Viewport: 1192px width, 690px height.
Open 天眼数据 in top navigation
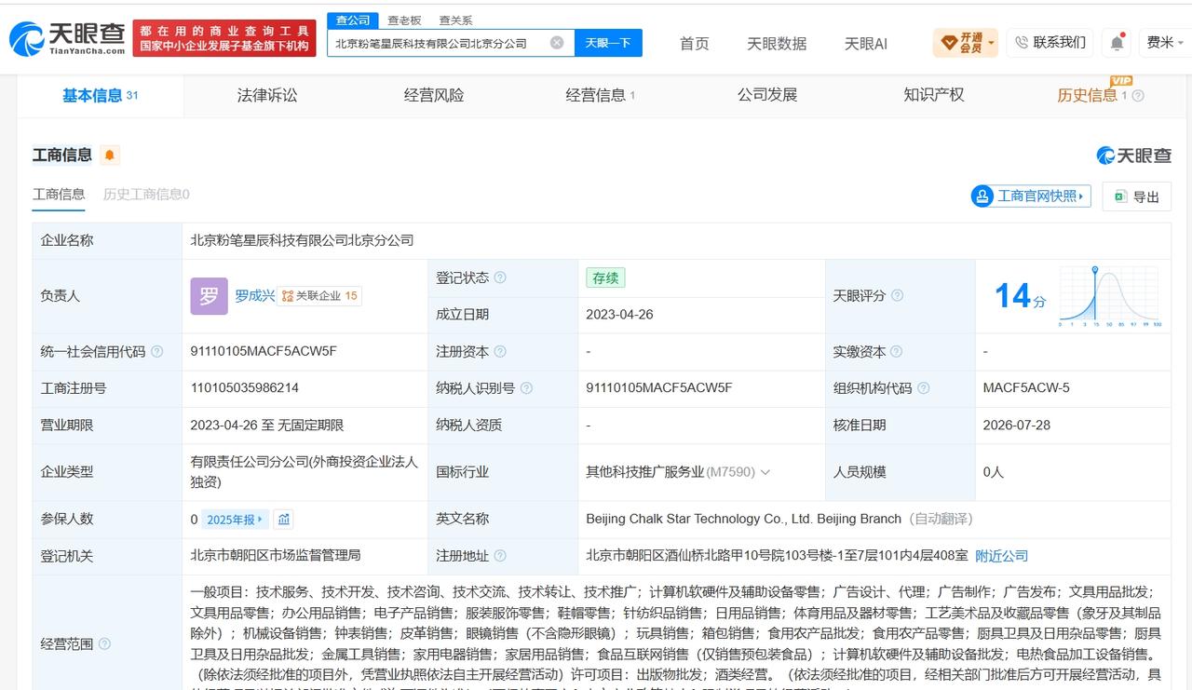click(777, 44)
